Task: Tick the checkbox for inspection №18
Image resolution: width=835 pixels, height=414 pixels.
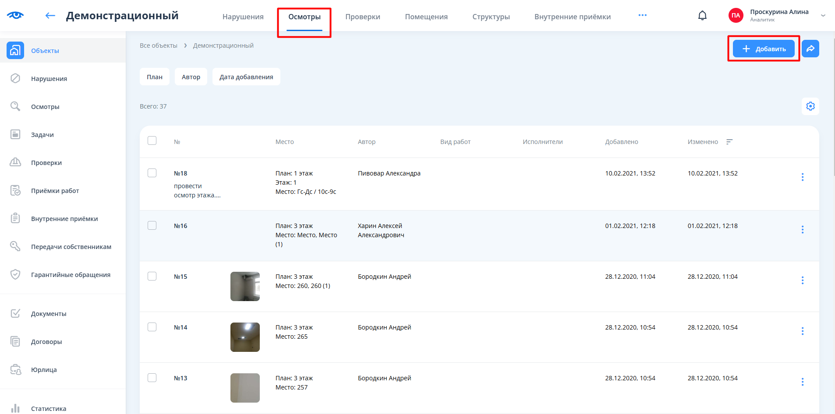Action: (152, 173)
